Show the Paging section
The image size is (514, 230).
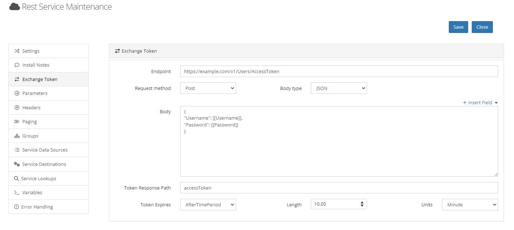point(48,121)
